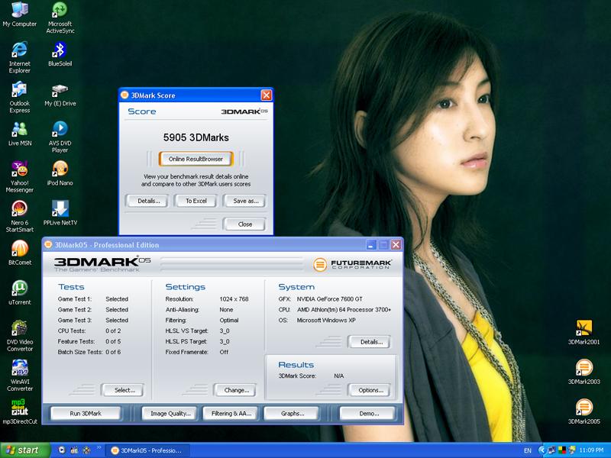Click the 3DMark05 taskbar button
The height and width of the screenshot is (458, 611).
coord(148,450)
